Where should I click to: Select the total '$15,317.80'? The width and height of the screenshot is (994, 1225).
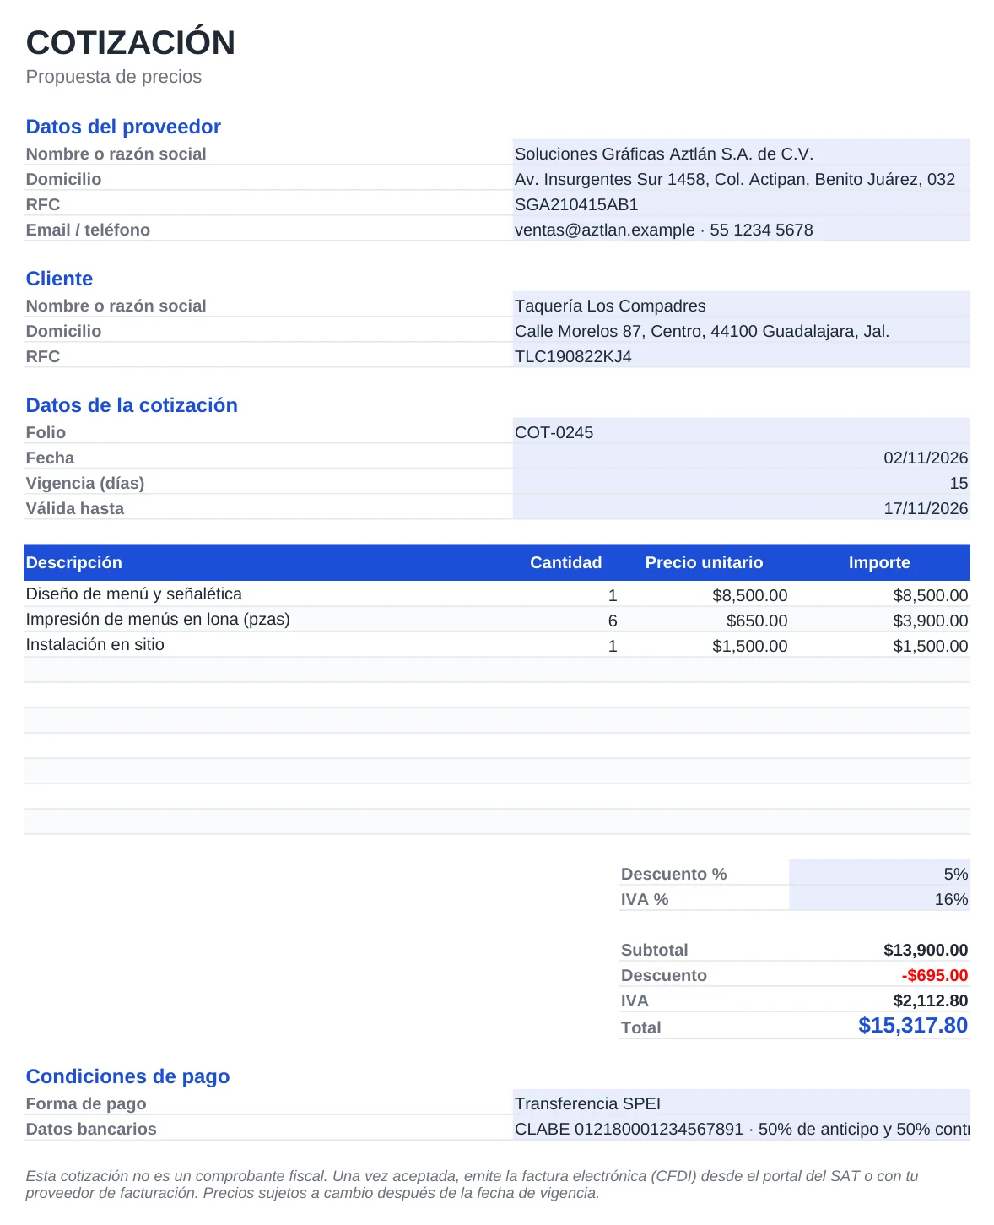coord(913,1025)
